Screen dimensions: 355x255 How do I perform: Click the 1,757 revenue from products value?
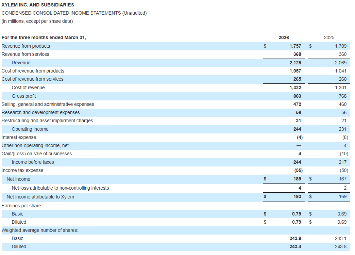[295, 46]
